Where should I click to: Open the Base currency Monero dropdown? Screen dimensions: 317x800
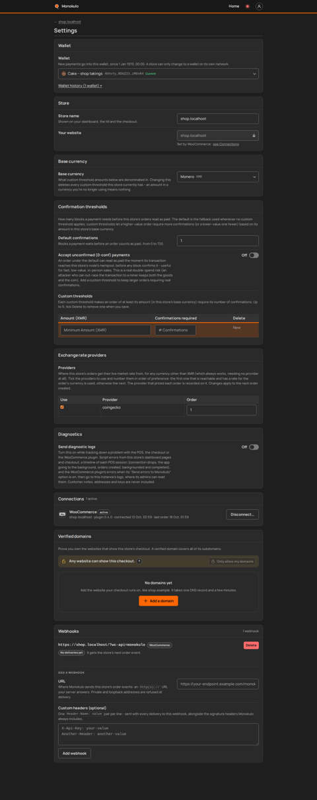coord(218,177)
